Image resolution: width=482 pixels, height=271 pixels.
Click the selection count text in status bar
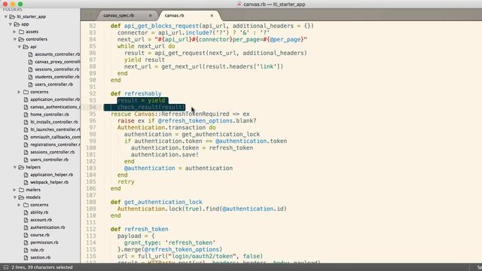point(42,267)
